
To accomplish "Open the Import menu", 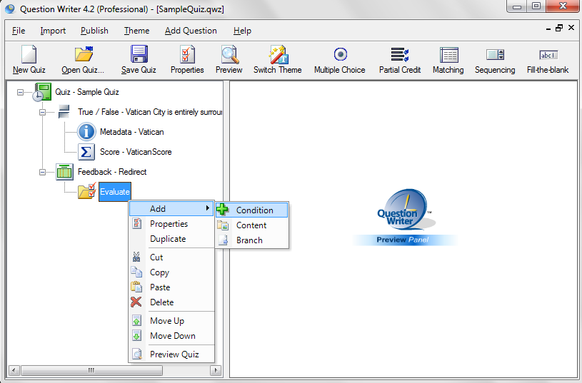I will 53,31.
